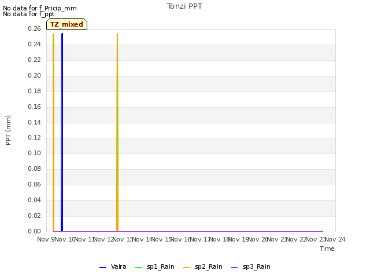Click the Time x-axis label

pos(327,248)
